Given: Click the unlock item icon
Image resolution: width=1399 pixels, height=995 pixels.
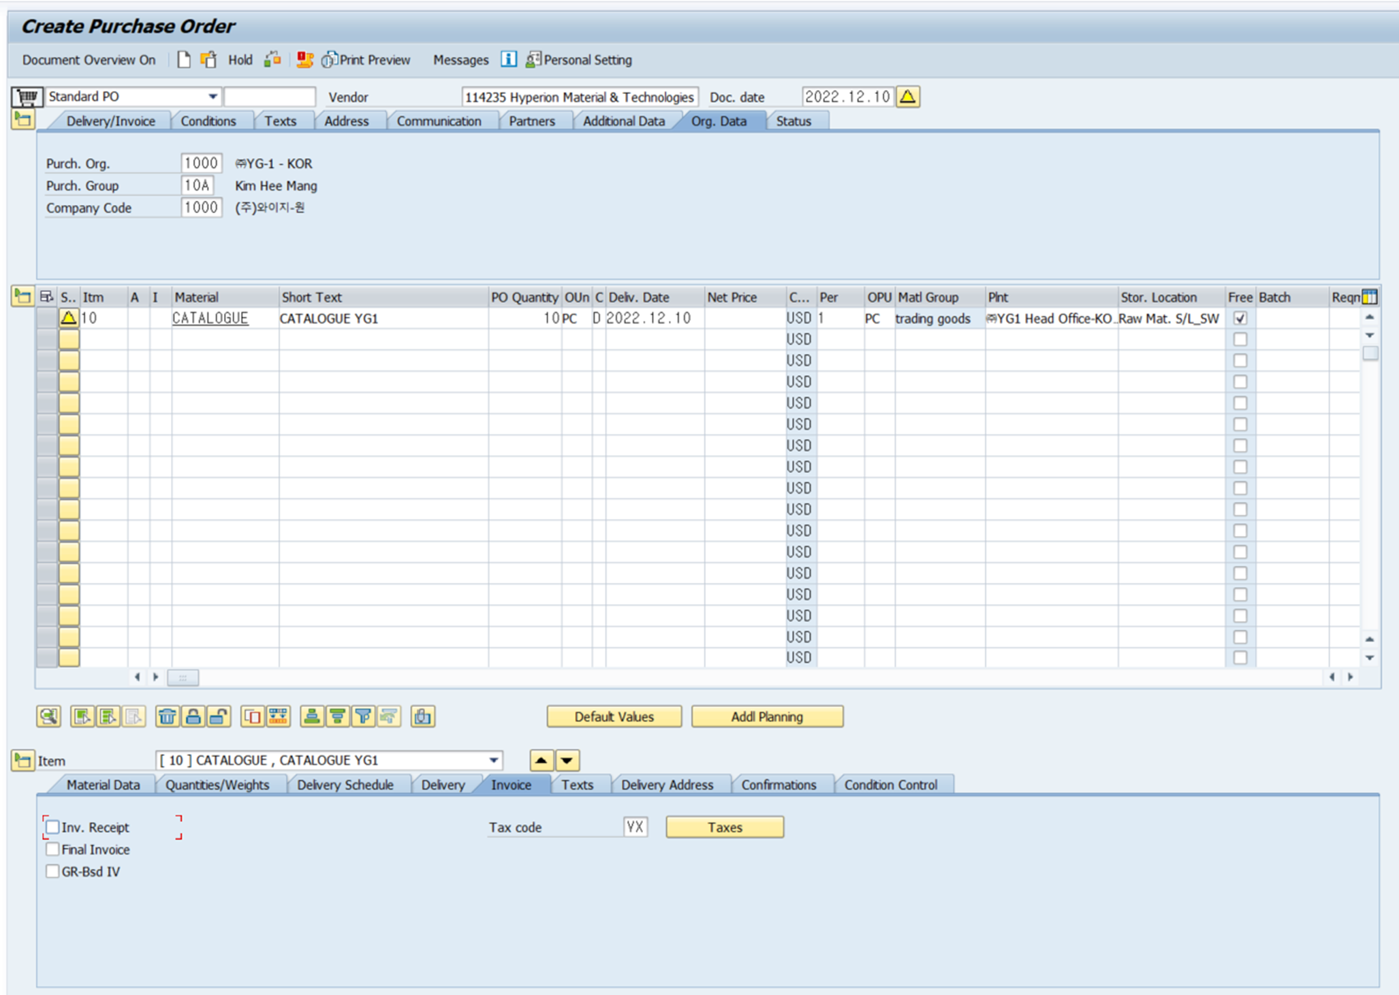Looking at the screenshot, I should 219,716.
